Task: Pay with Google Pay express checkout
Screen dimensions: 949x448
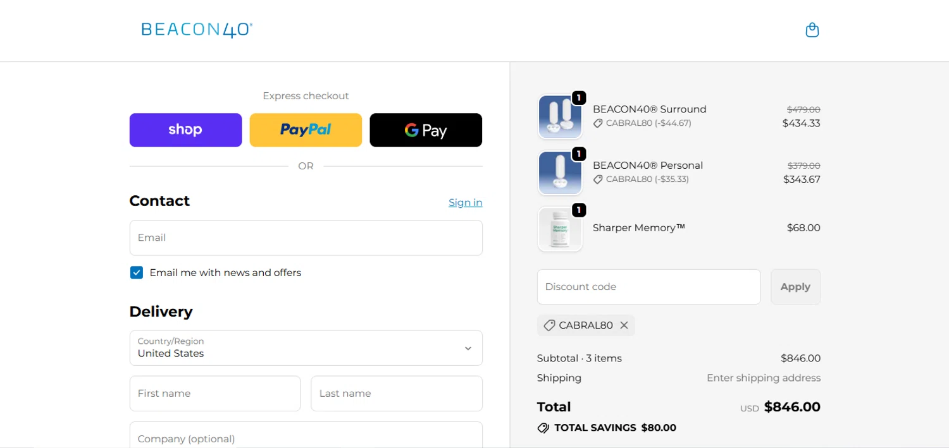Action: click(426, 130)
